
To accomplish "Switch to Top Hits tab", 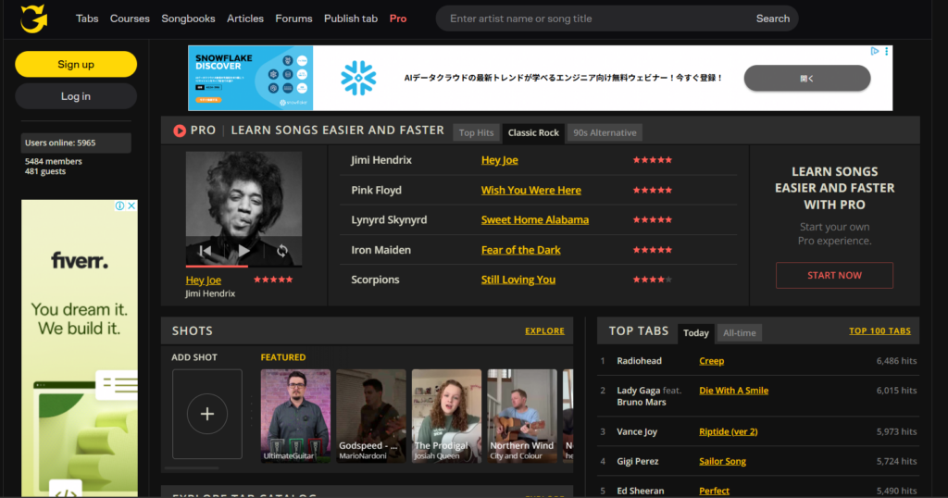I will pos(476,132).
